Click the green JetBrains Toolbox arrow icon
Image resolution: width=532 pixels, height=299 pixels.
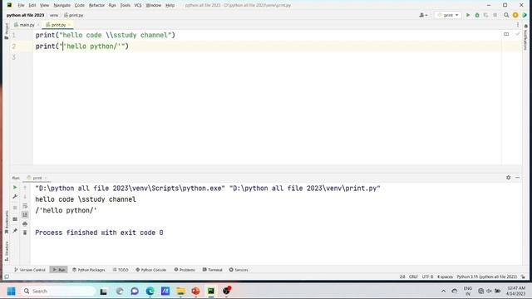click(x=525, y=15)
